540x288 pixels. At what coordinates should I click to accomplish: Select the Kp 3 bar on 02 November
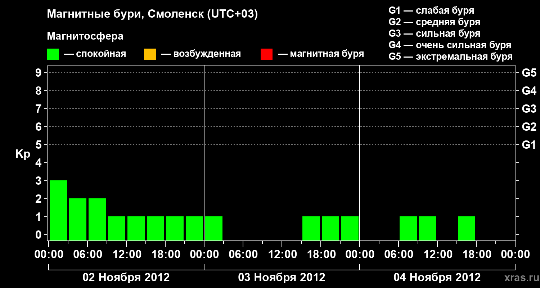click(x=58, y=210)
